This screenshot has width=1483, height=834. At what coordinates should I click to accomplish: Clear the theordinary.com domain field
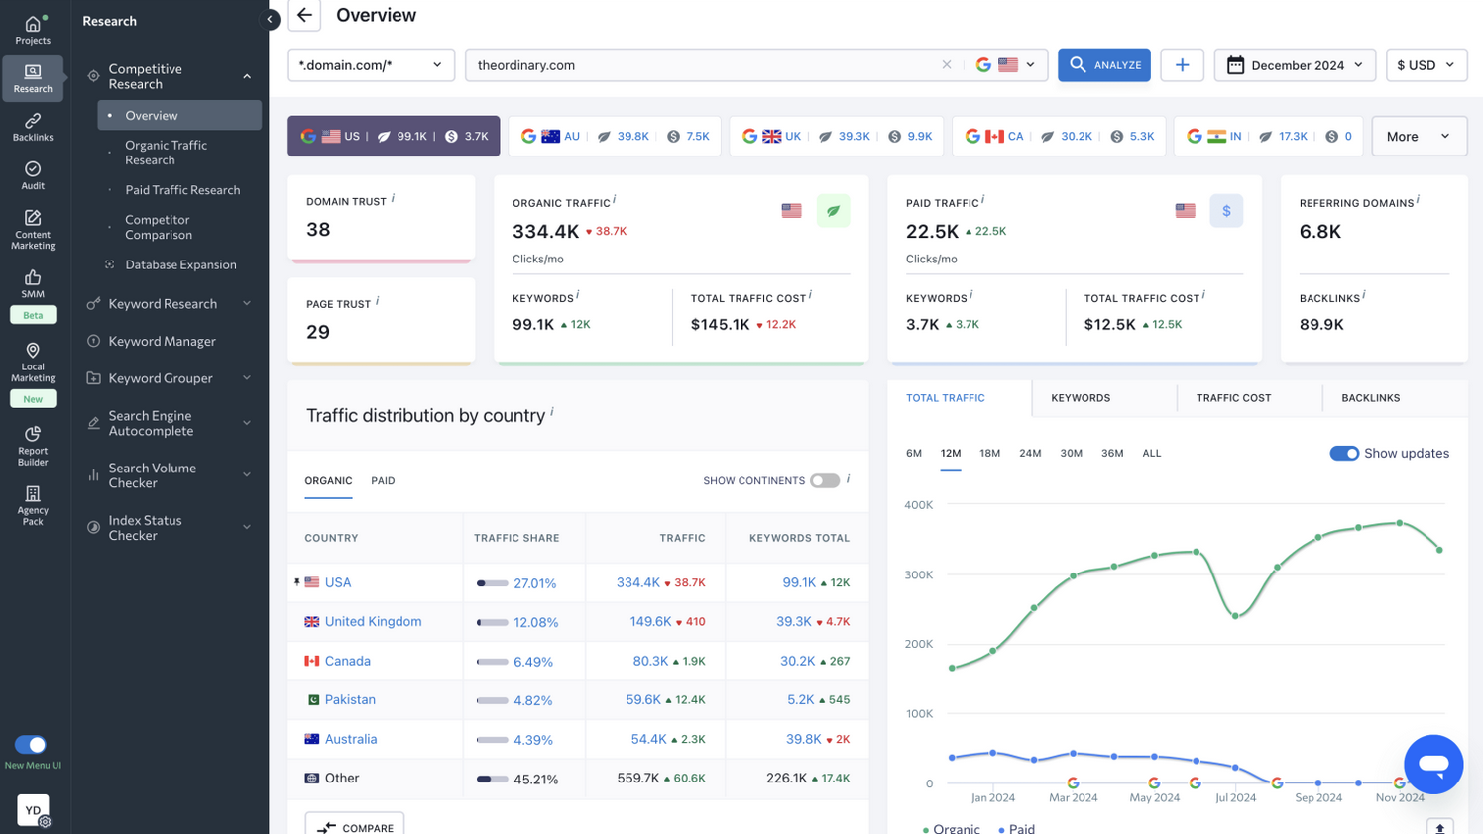(x=947, y=65)
